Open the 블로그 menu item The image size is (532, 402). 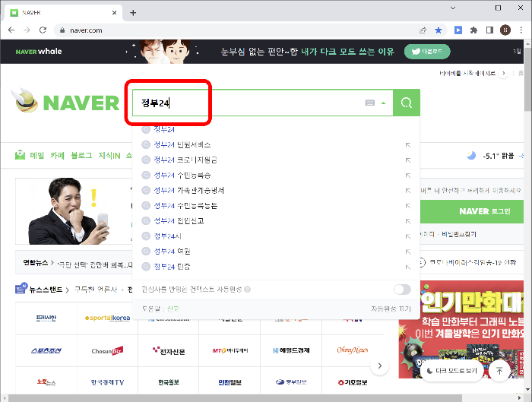coord(81,155)
